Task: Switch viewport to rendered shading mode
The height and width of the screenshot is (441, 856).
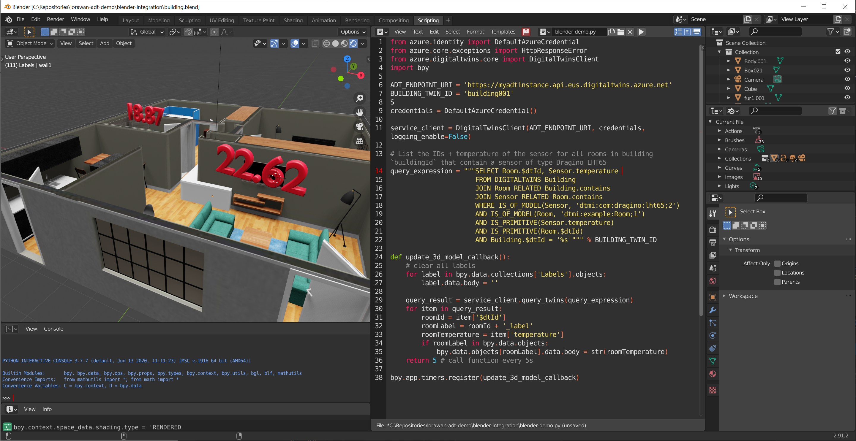Action: click(x=353, y=44)
